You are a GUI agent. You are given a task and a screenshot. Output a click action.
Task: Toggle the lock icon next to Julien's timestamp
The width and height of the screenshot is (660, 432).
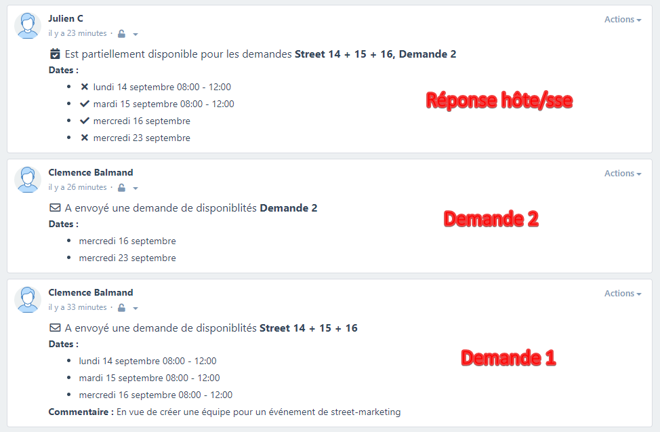point(121,33)
